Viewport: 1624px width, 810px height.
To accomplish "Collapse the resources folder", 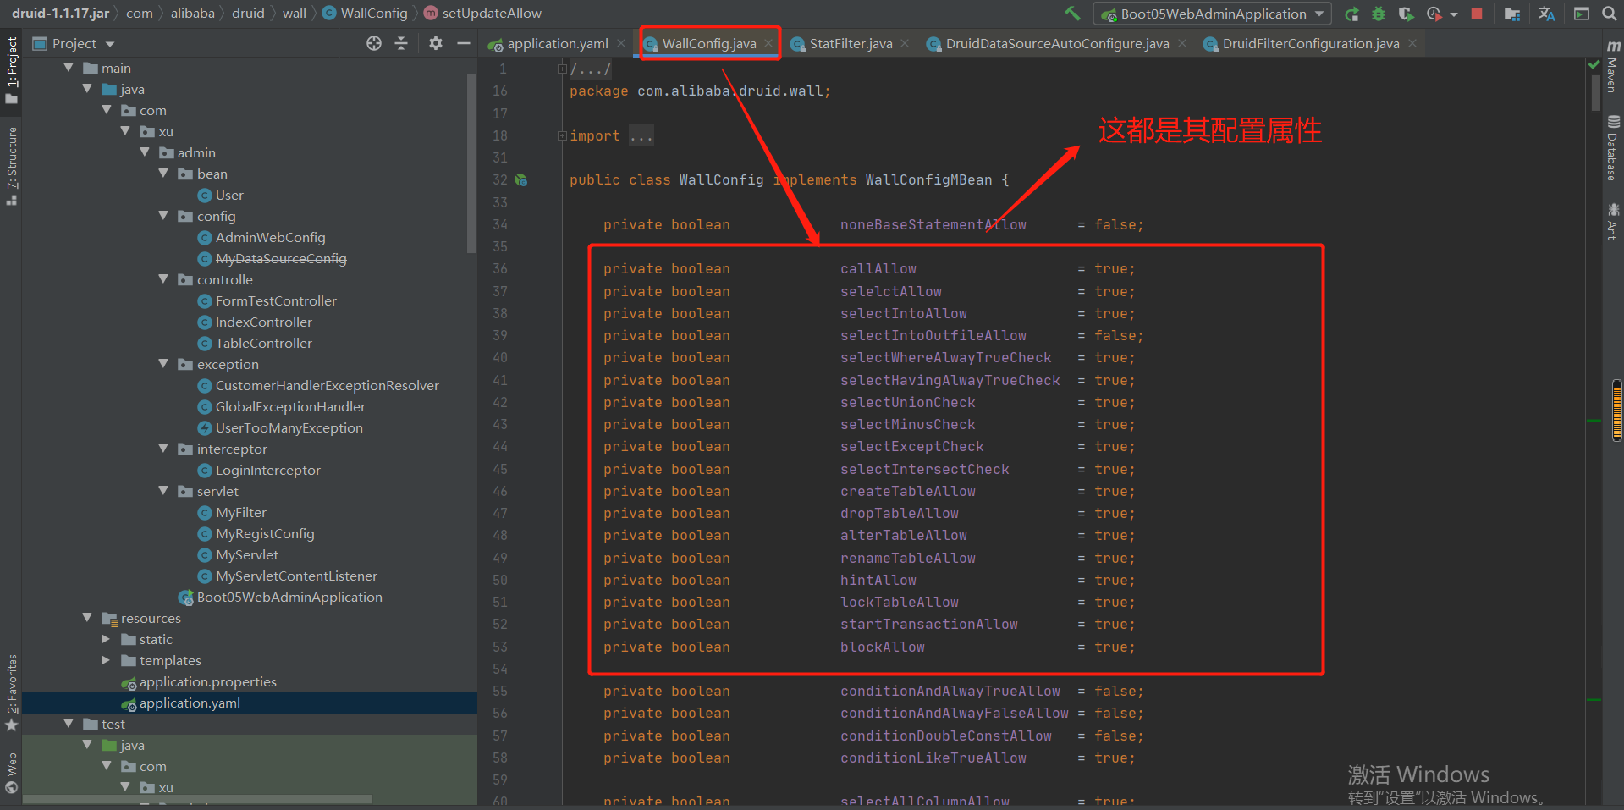I will click(87, 618).
